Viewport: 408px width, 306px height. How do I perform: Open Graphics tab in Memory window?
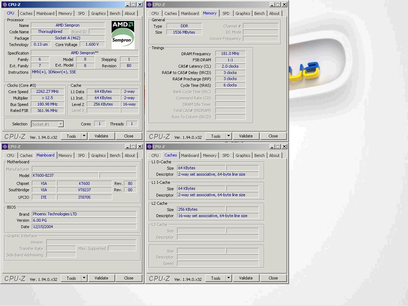coord(243,13)
